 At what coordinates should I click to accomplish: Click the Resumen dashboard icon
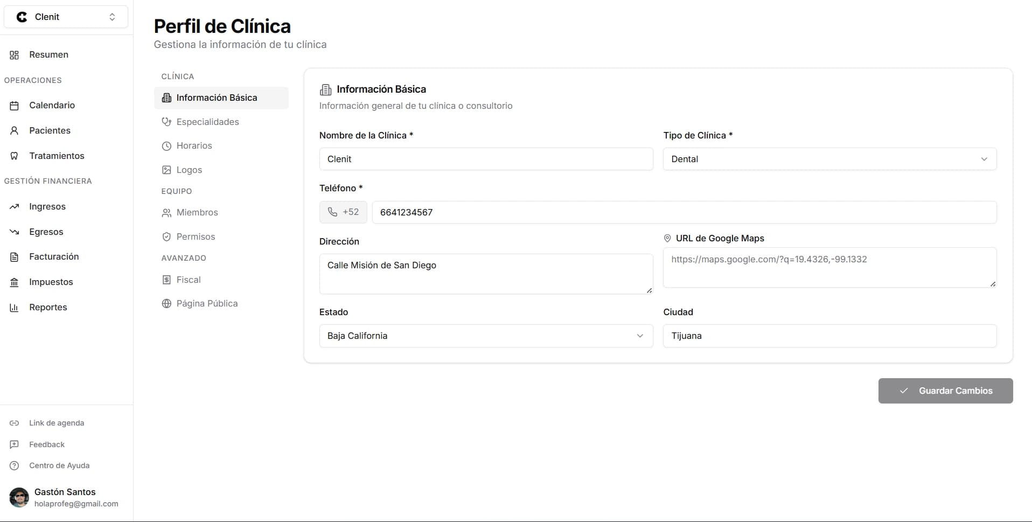pyautogui.click(x=15, y=55)
